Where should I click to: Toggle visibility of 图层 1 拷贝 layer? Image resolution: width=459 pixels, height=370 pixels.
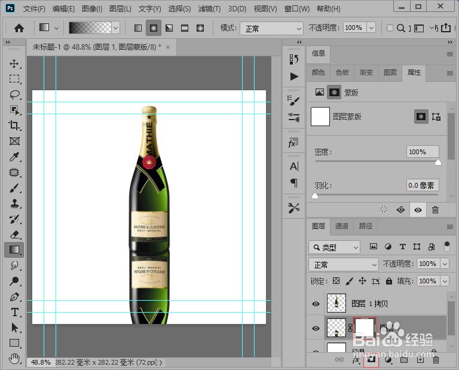[316, 304]
